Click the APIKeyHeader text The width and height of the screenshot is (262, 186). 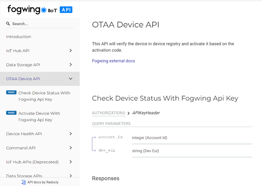tap(146, 113)
